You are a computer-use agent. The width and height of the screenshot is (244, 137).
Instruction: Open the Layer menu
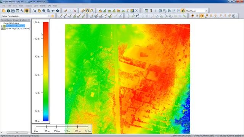(x=36, y=6)
